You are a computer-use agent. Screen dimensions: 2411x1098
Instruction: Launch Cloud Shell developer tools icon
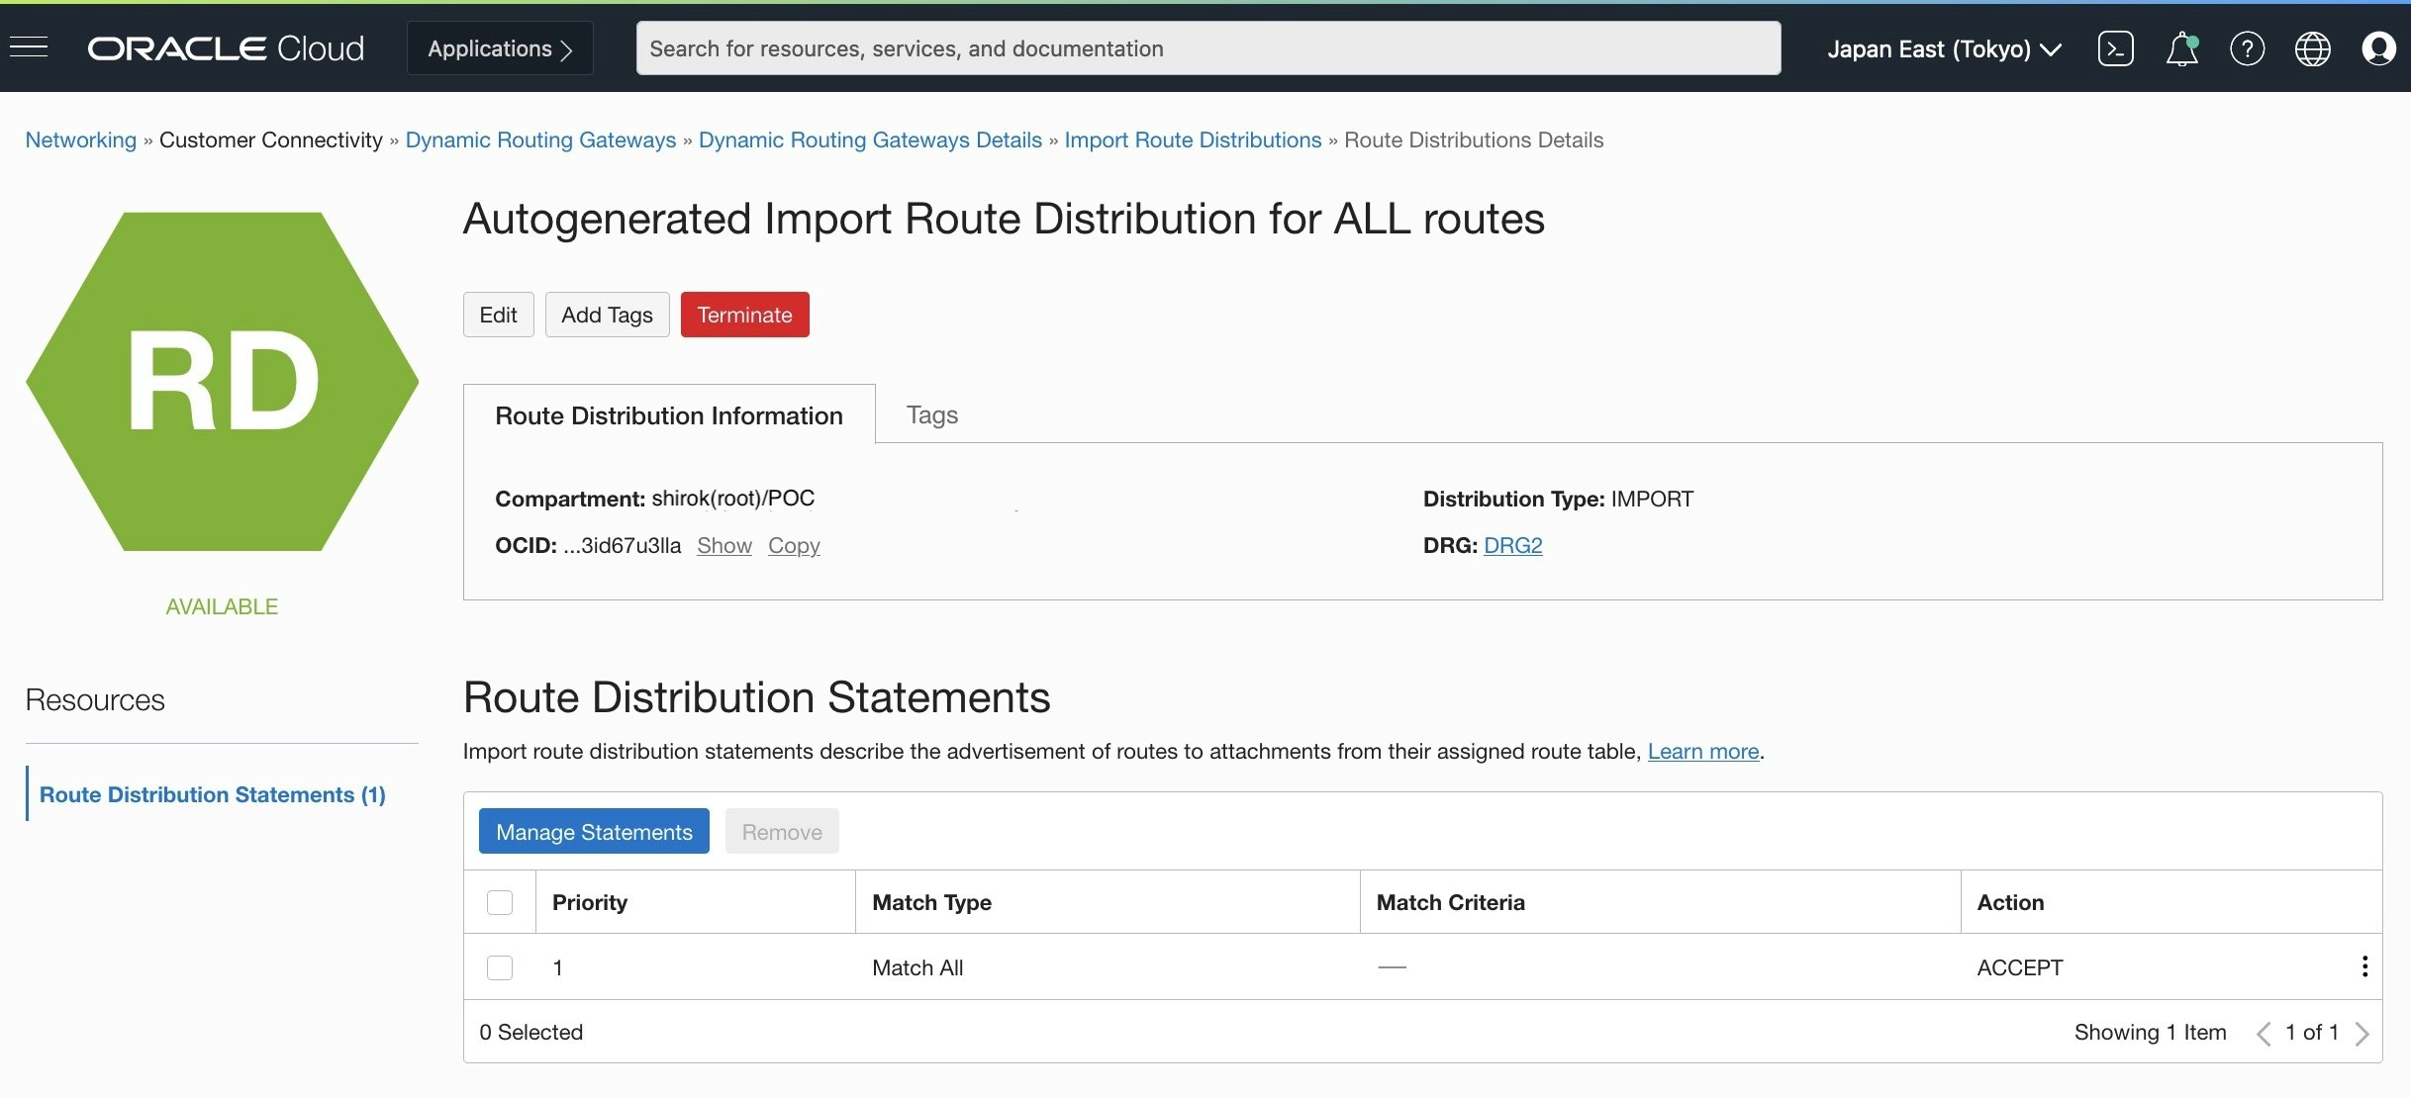tap(2115, 48)
